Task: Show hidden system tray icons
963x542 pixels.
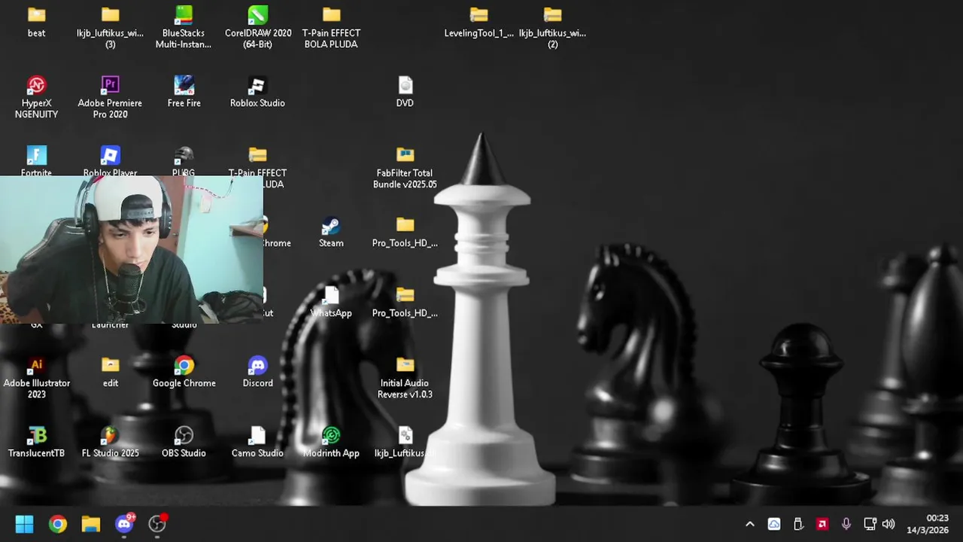Action: click(749, 524)
